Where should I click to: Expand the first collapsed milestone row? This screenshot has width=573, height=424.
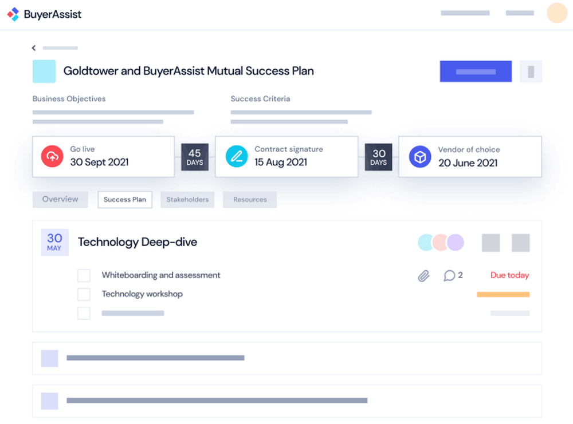click(287, 358)
